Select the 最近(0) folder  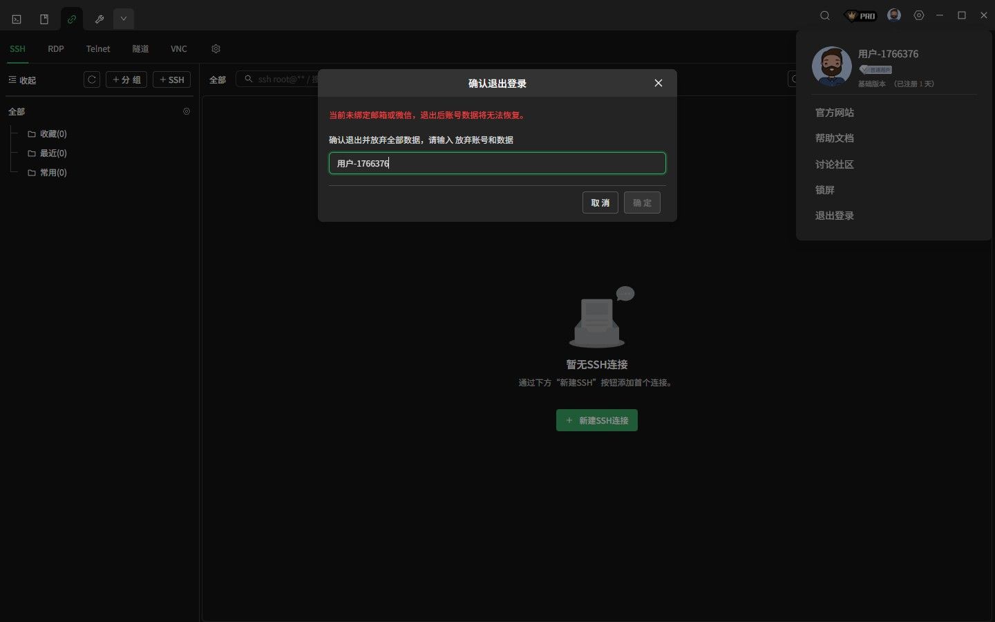coord(47,153)
